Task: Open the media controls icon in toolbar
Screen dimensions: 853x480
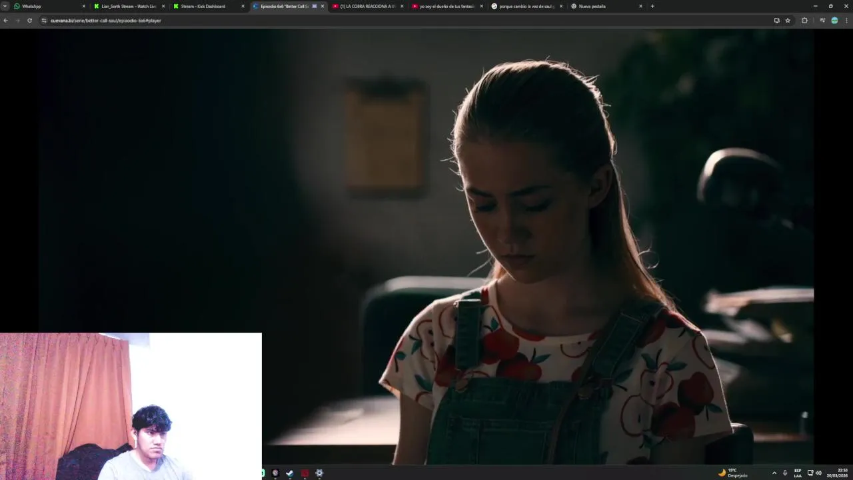Action: pos(822,21)
